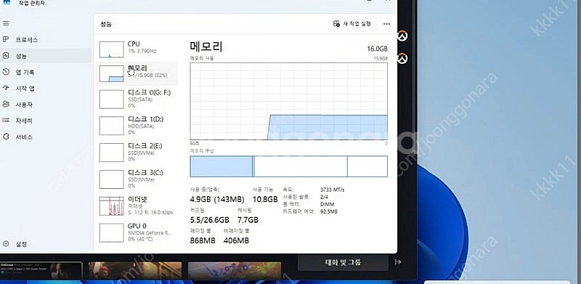The height and width of the screenshot is (284, 581).
Task: Click the DIMM form factor value
Action: [x=327, y=204]
